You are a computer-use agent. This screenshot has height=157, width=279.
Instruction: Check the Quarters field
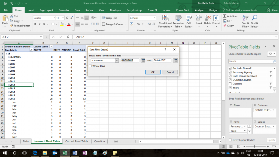pyautogui.click(x=230, y=84)
